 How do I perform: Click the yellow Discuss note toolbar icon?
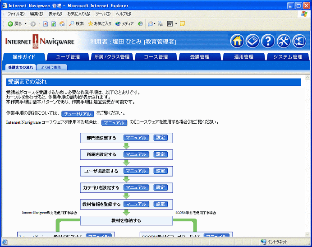[x=182, y=24]
